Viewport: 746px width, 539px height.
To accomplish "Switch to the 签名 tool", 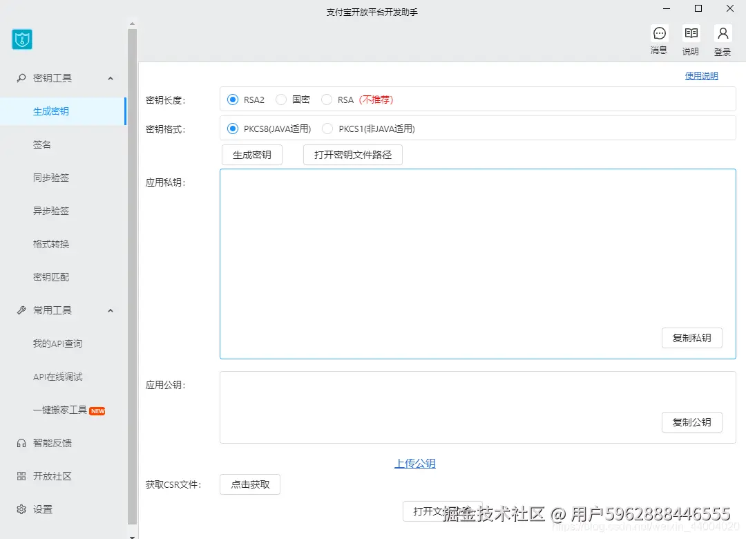I will tap(43, 144).
